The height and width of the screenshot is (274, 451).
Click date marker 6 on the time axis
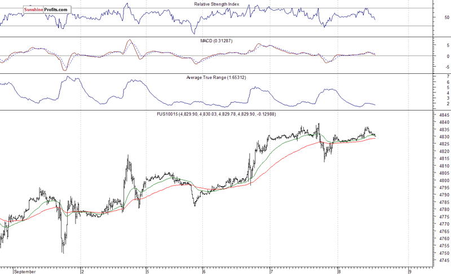coord(204,271)
